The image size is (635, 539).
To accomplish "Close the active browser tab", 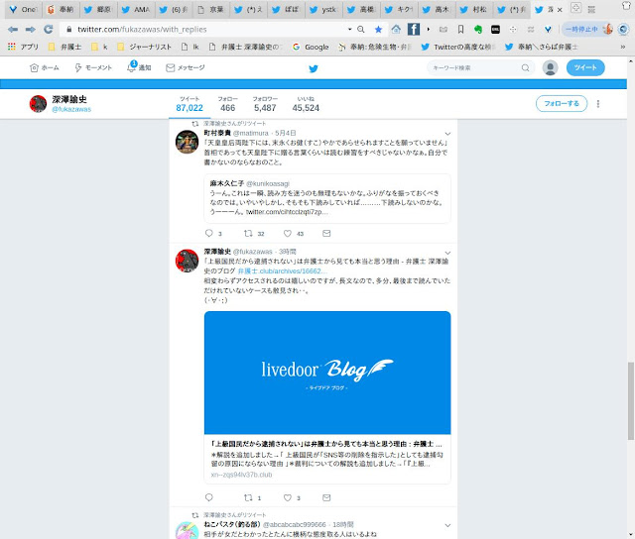I will tap(560, 10).
